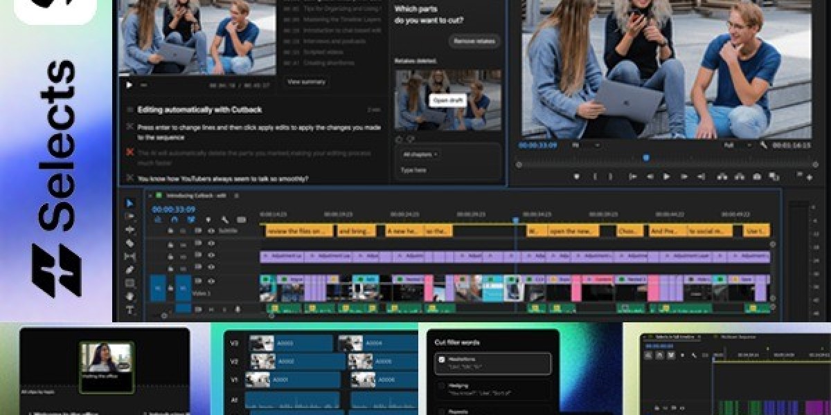Toggle Linked Selection in timeline header

pyautogui.click(x=191, y=220)
